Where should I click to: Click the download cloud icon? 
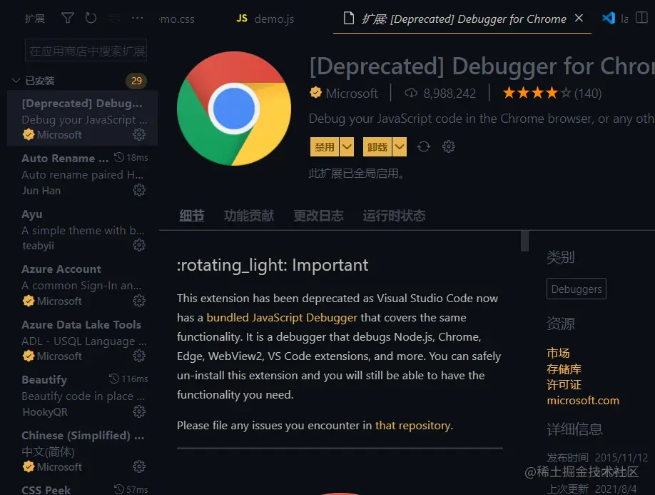[x=411, y=93]
